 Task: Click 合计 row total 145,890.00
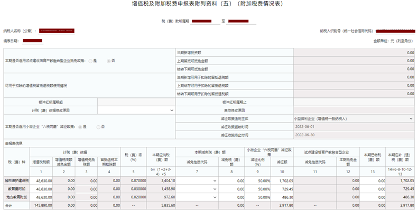[x=41, y=205]
